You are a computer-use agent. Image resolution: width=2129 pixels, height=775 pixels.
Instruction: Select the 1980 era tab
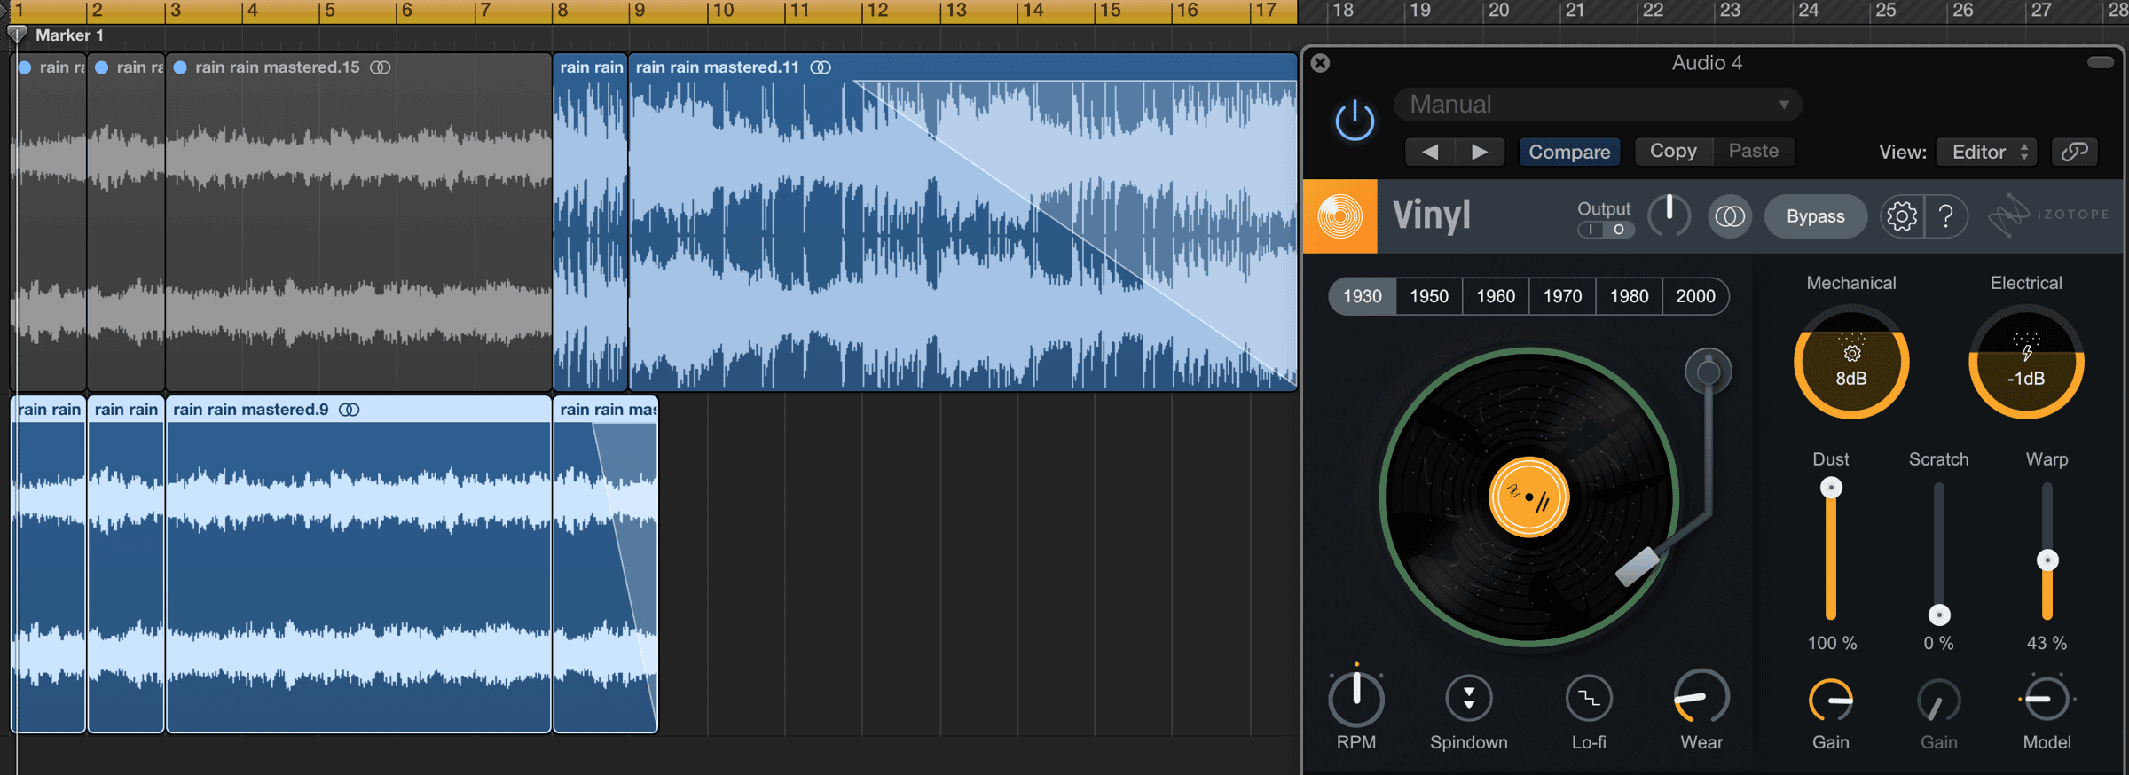coord(1629,296)
